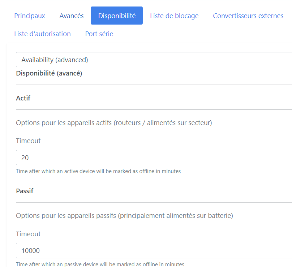Show the Liste d'autorisation tab
This screenshot has height=267, width=292.
coord(42,34)
